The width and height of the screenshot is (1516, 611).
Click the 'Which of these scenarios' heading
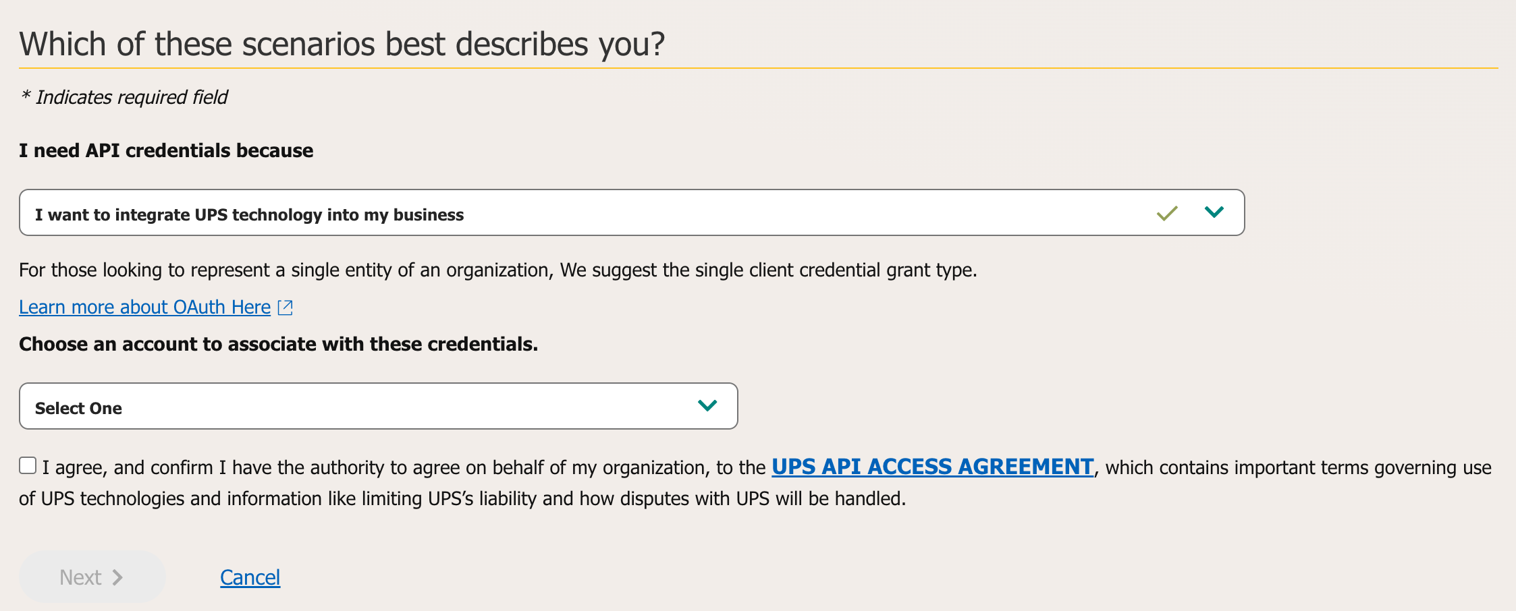(x=342, y=45)
